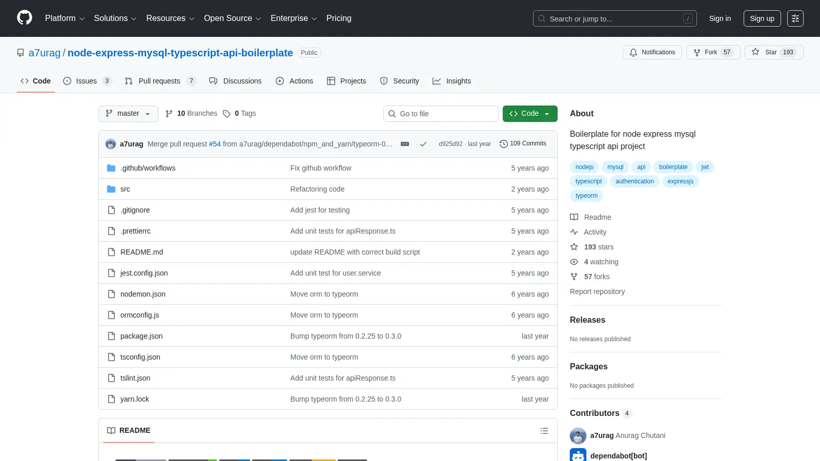This screenshot has height=461, width=820.
Task: Select the jwt topic tag
Action: coord(705,167)
